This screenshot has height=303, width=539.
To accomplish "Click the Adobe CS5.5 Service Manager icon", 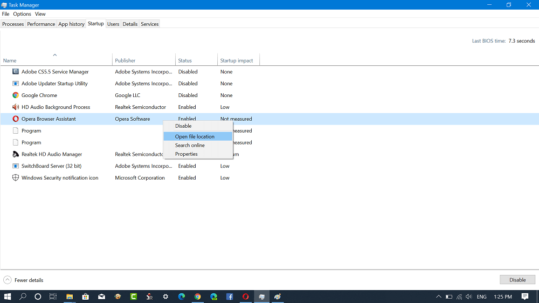I will click(16, 72).
